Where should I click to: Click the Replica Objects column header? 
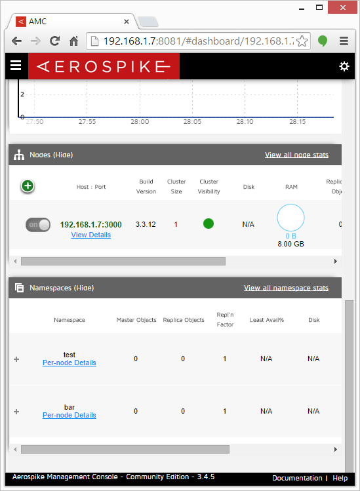pyautogui.click(x=184, y=320)
